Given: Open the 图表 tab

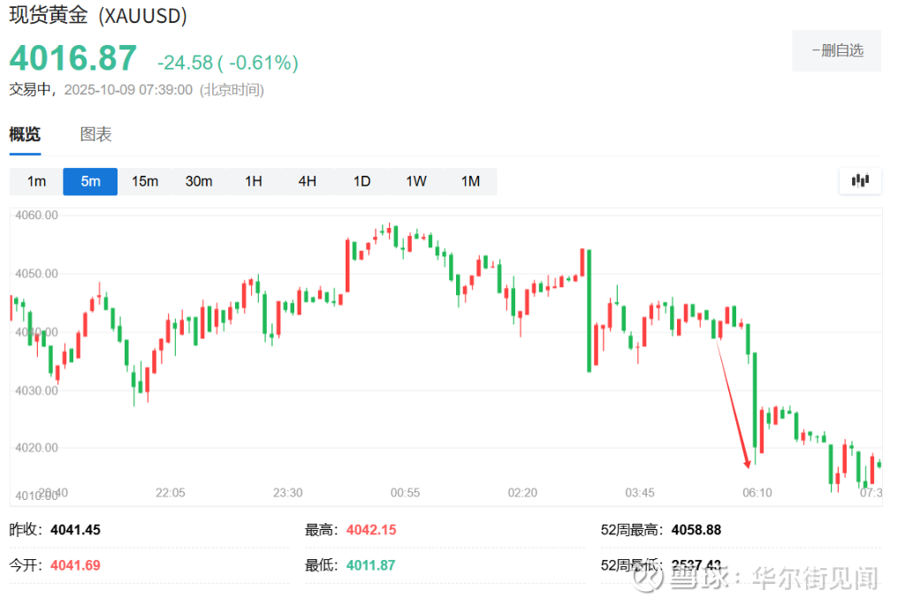Looking at the screenshot, I should (x=95, y=135).
